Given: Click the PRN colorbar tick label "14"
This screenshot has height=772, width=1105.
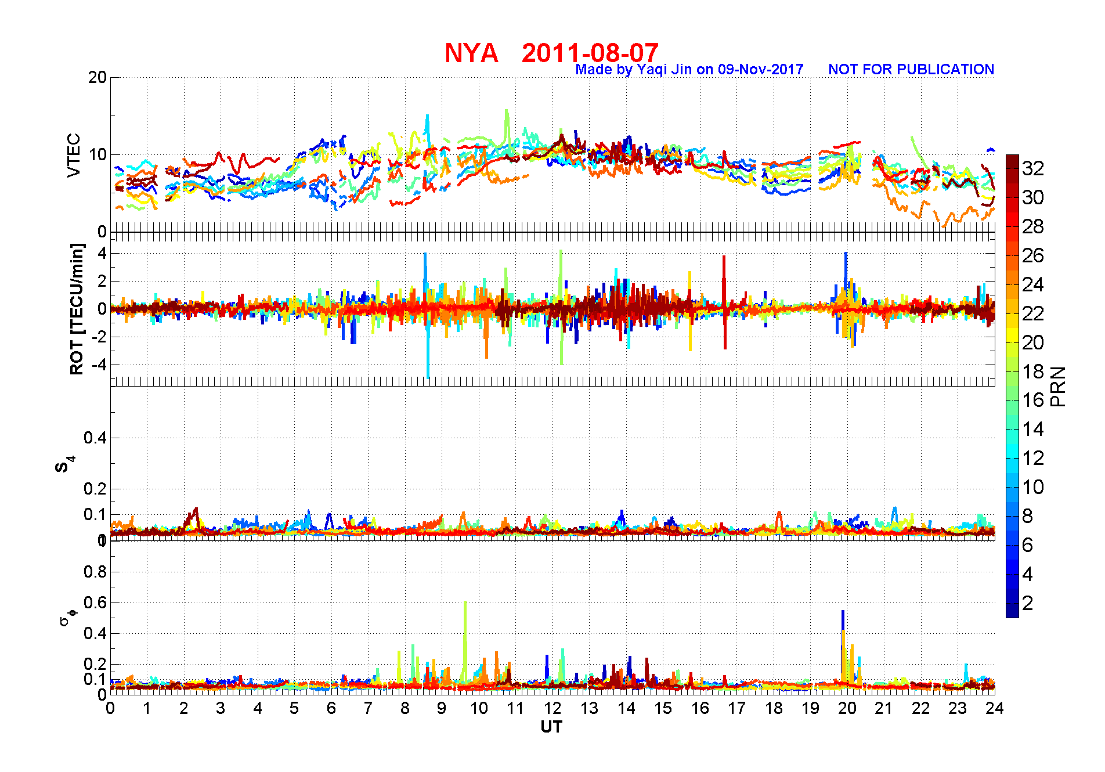Looking at the screenshot, I should coord(1033,430).
